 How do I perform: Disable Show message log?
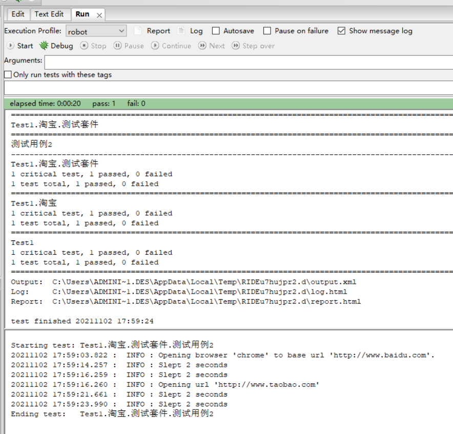click(x=341, y=31)
